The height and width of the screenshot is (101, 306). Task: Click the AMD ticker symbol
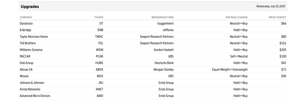click(100, 96)
